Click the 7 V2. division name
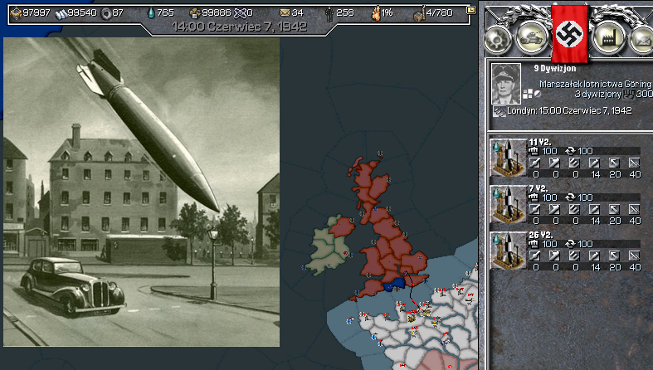This screenshot has width=653, height=370. tap(538, 188)
